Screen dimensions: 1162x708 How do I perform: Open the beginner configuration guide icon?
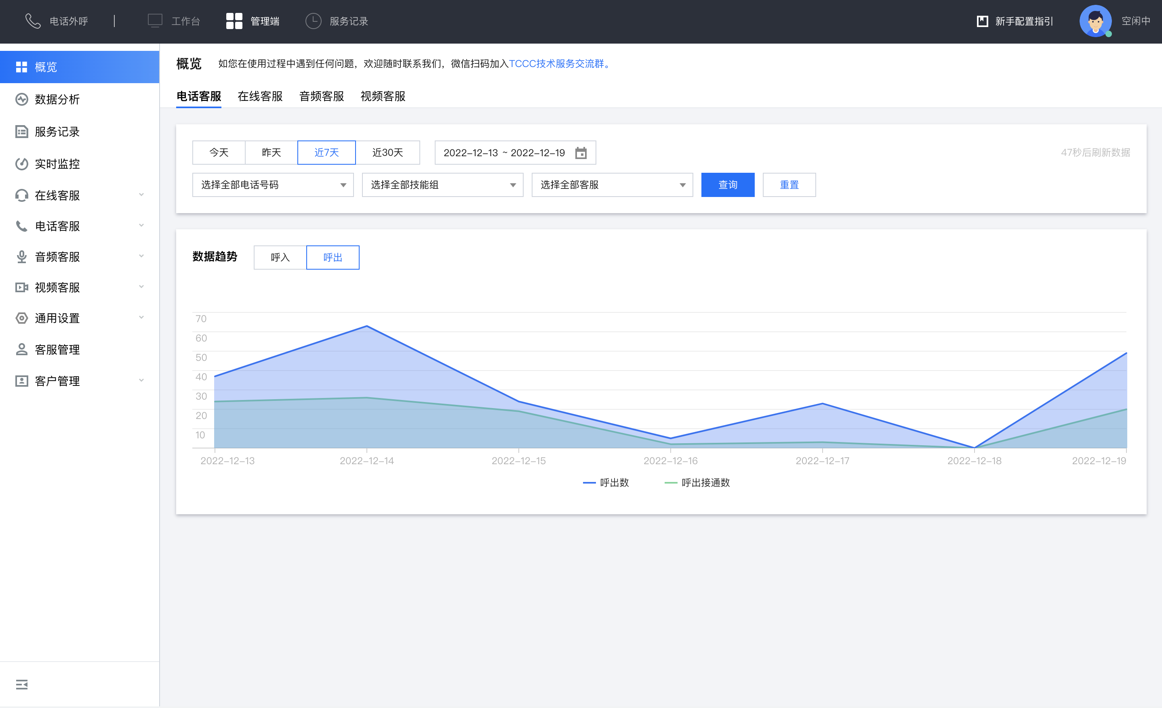(982, 21)
